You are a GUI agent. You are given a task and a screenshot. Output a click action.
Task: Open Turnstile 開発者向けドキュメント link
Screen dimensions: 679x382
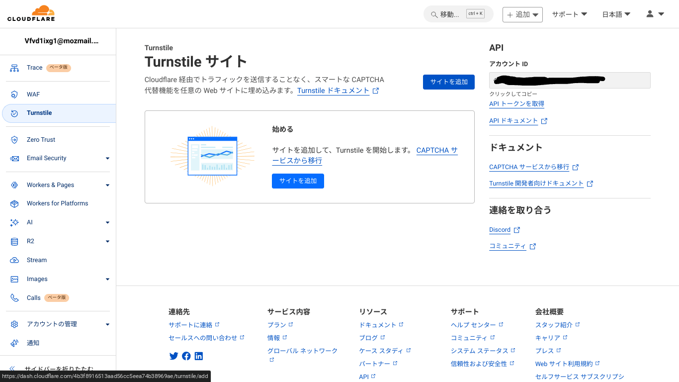536,184
